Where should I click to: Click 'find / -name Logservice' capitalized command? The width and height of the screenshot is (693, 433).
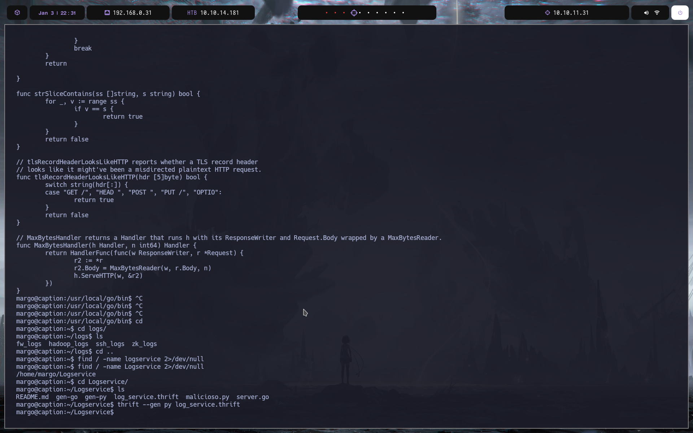[110, 367]
